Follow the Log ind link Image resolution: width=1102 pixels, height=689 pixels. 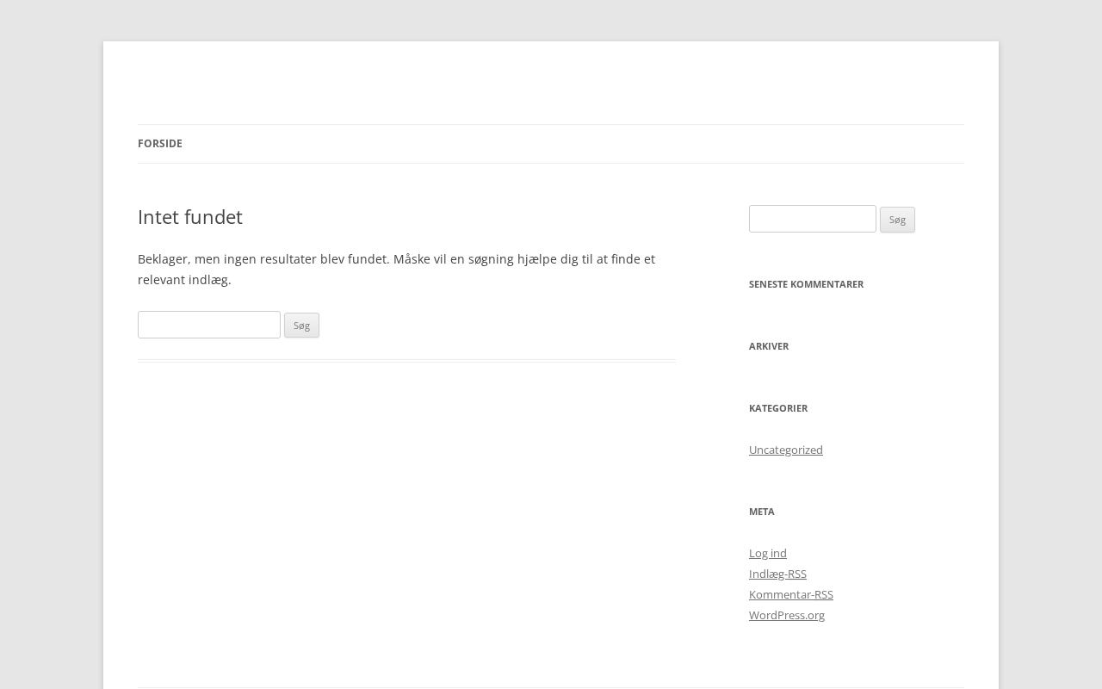click(767, 553)
